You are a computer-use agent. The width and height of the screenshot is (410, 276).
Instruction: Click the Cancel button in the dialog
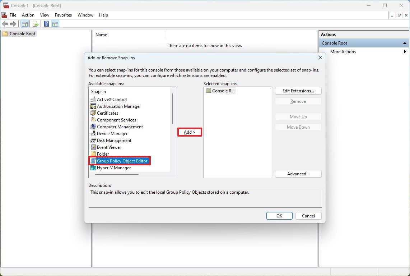[x=308, y=216]
